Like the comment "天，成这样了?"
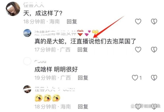This screenshot has height=112, width=164. 138,22
